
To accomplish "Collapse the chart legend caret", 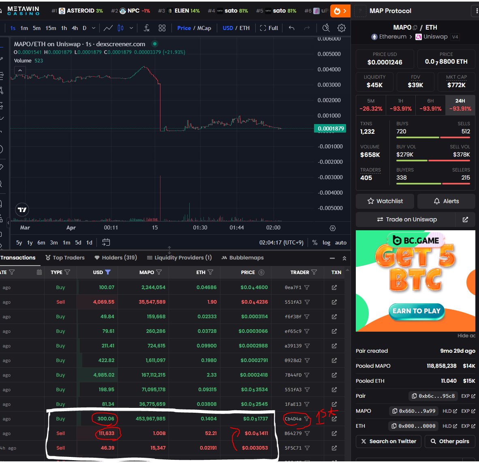I will (x=20, y=70).
